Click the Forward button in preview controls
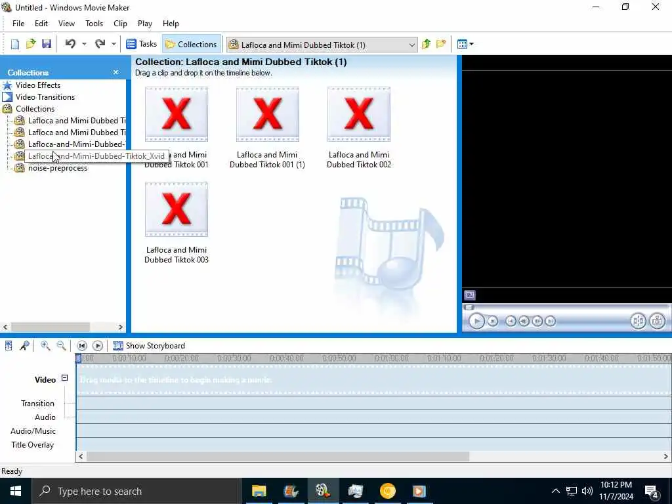The image size is (672, 504). (x=551, y=321)
